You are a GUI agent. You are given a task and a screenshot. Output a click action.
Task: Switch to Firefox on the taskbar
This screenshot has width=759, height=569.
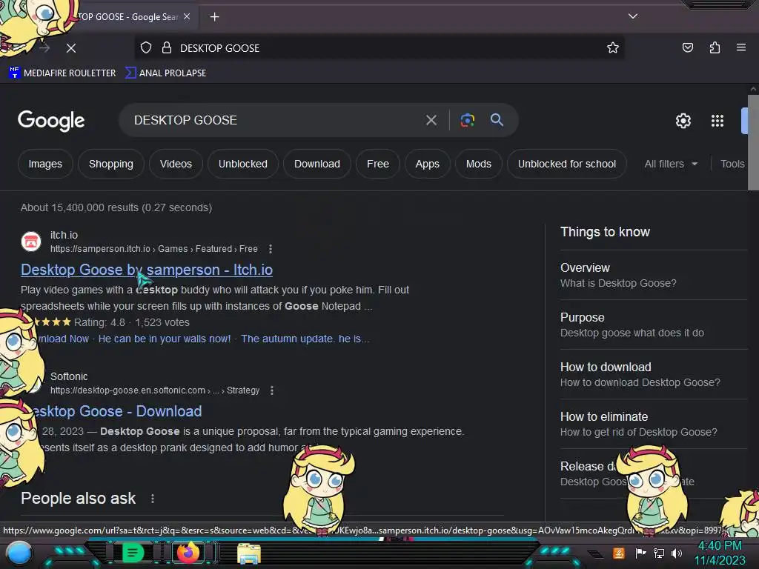tap(188, 552)
